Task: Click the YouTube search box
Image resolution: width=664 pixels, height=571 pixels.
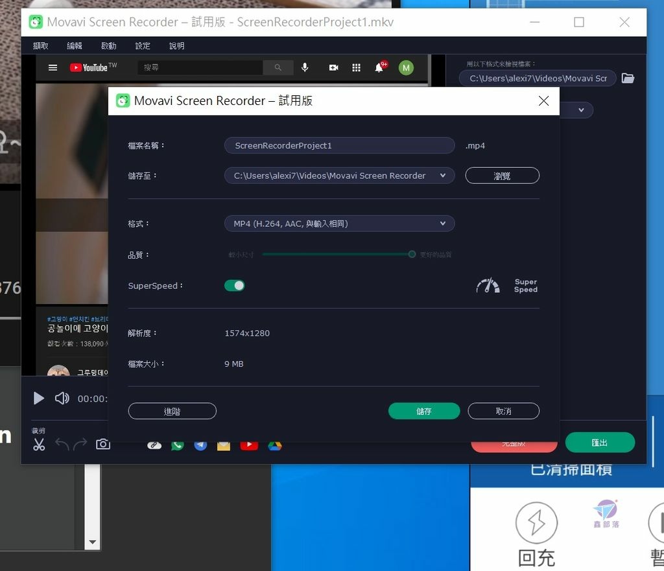Action: tap(200, 67)
